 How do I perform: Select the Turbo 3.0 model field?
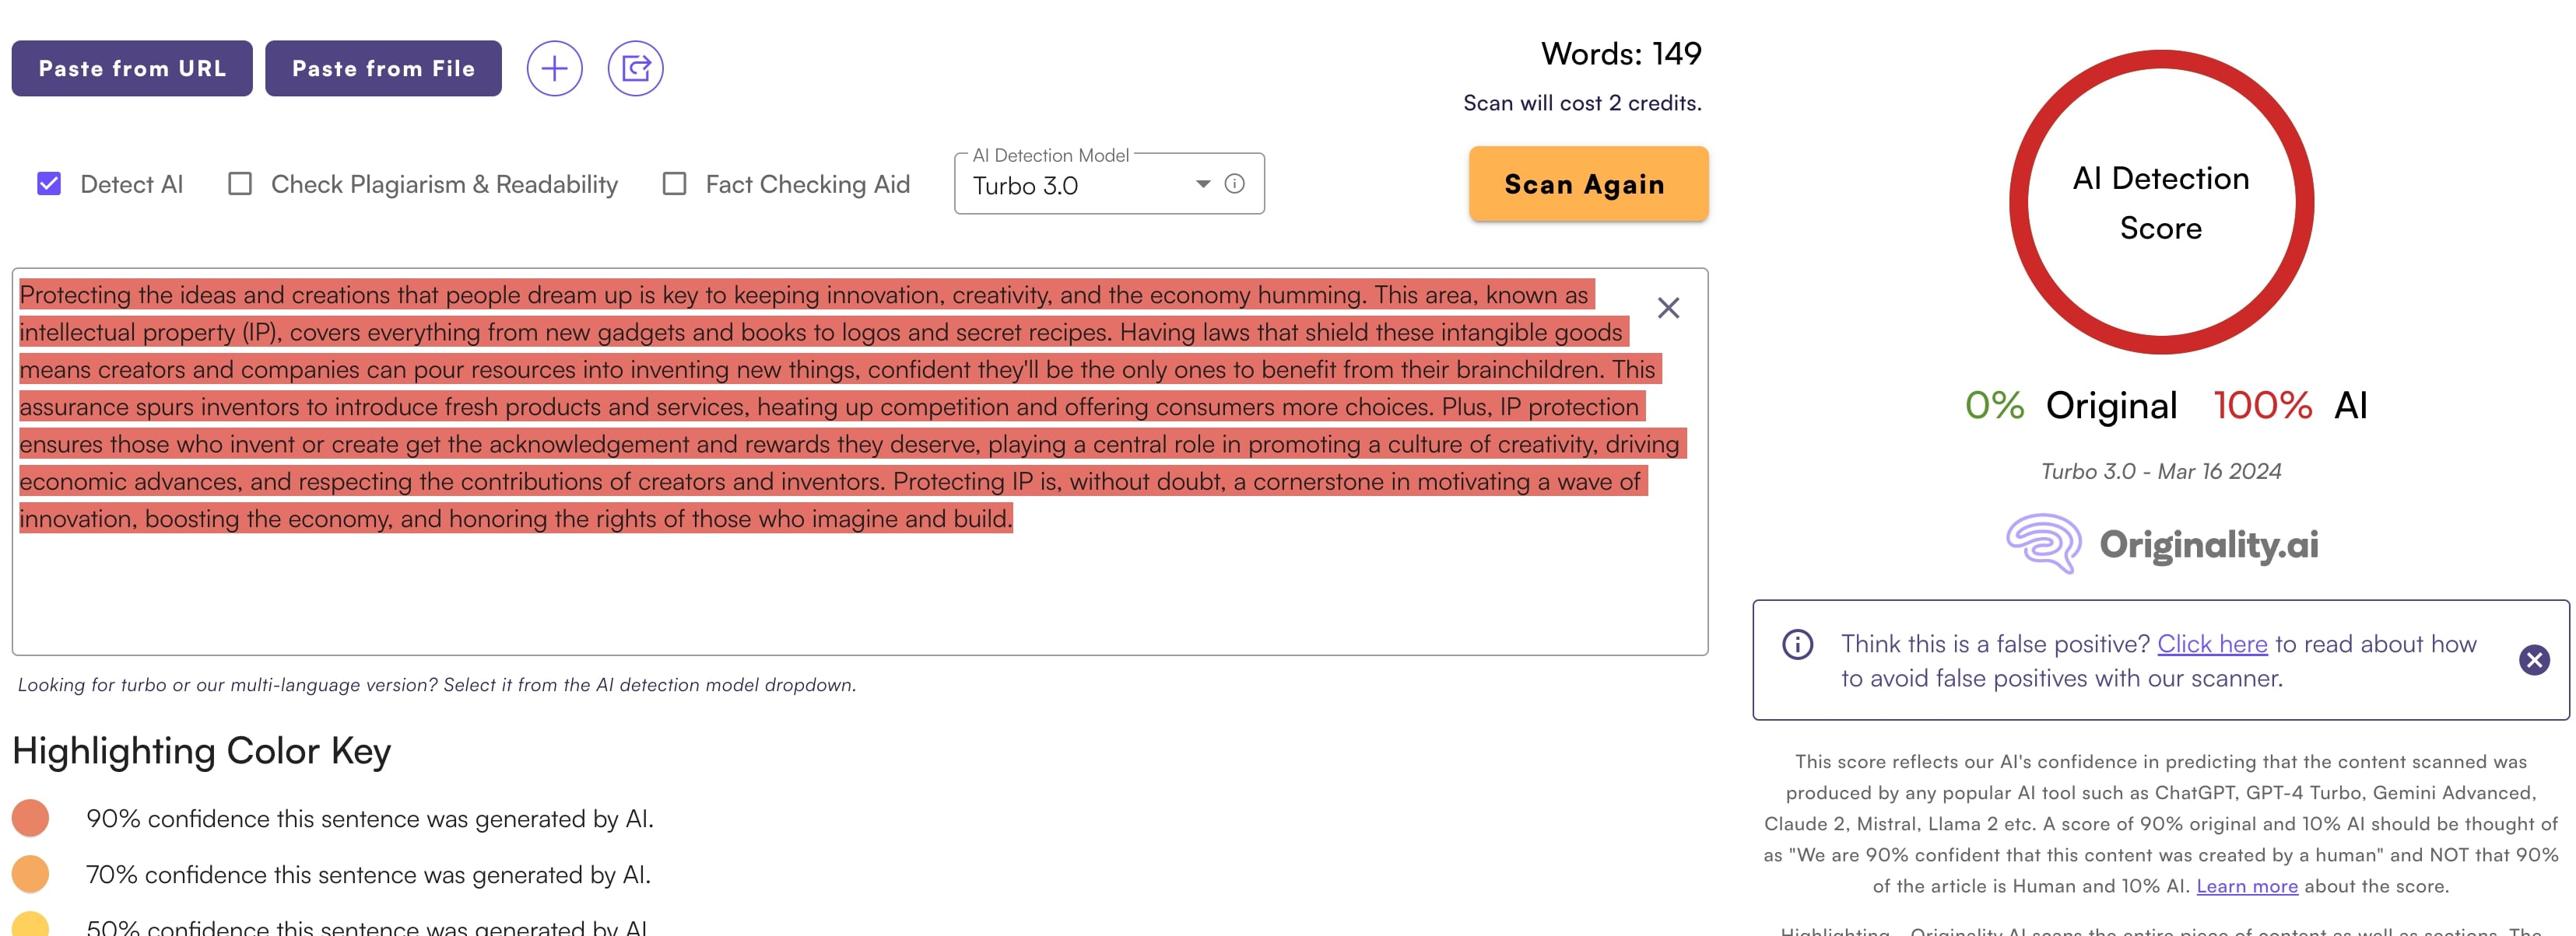pos(1109,185)
